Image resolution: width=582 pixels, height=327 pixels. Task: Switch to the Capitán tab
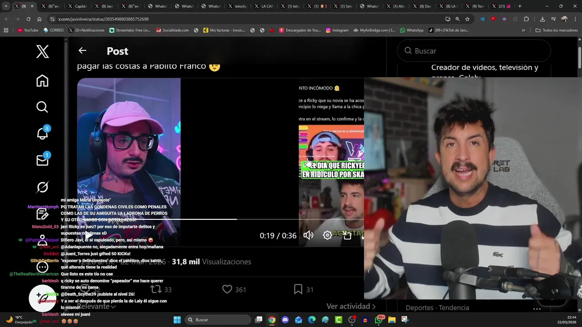(x=77, y=6)
